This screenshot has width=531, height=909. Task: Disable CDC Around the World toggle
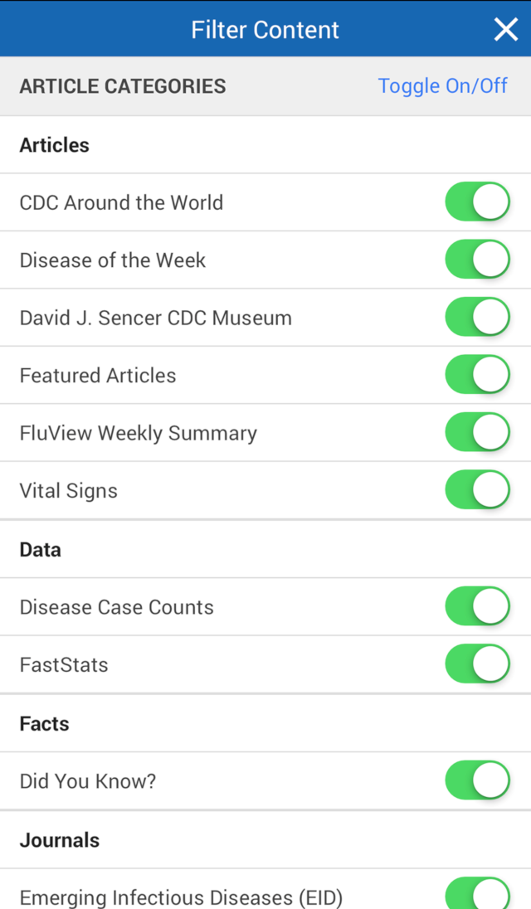coord(477,202)
